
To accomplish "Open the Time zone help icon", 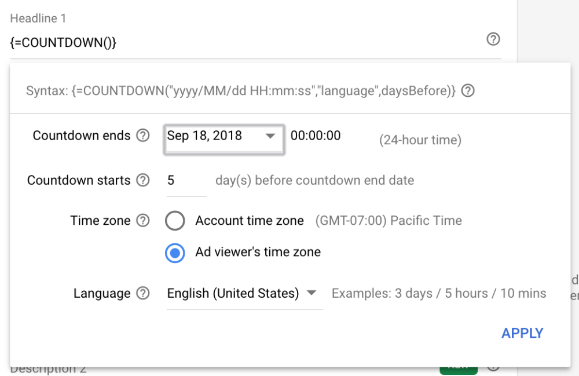I will pos(142,220).
